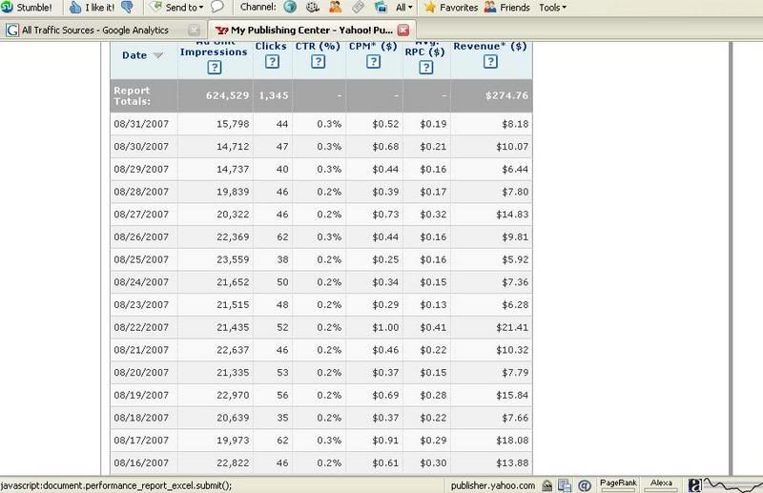This screenshot has width=763, height=493.
Task: Click the PageRank indicator in status bar
Action: (618, 484)
